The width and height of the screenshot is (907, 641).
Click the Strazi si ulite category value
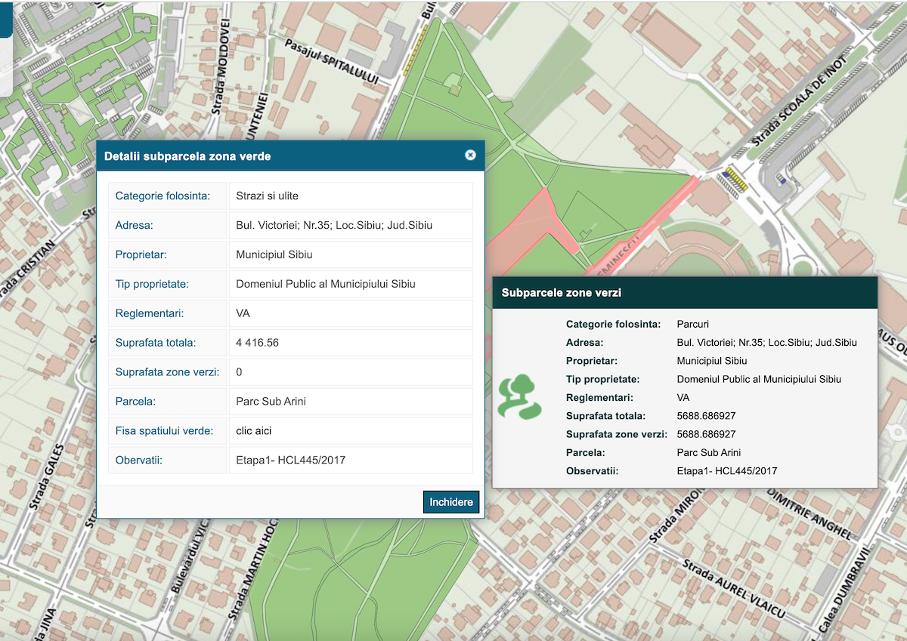pyautogui.click(x=267, y=196)
